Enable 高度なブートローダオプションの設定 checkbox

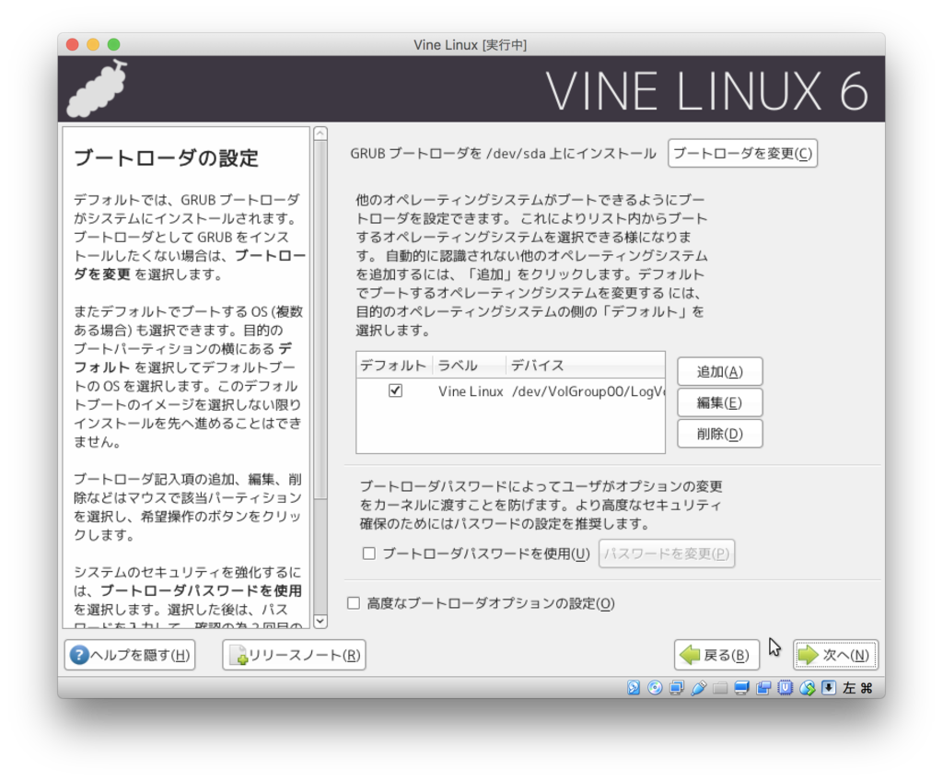point(354,603)
